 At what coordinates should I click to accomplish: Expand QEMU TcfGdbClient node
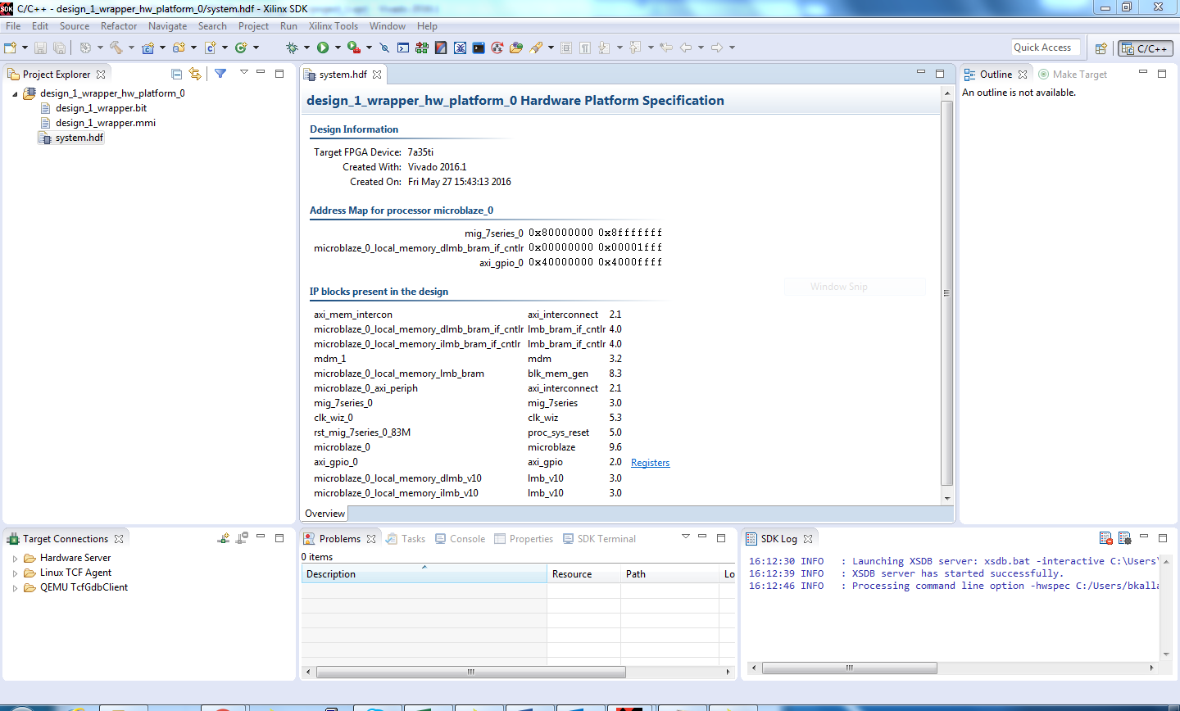click(15, 587)
